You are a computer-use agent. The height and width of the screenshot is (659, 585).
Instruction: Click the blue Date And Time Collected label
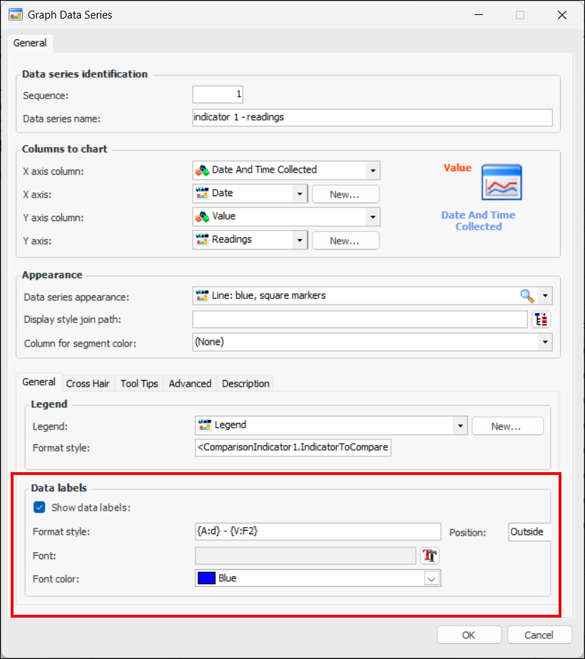[478, 220]
